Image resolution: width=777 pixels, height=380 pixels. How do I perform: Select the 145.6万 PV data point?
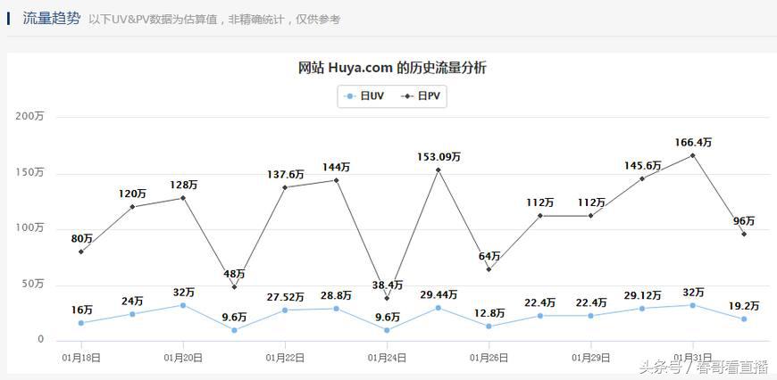(642, 178)
